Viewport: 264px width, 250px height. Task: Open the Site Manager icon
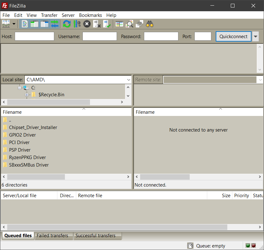coord(6,24)
